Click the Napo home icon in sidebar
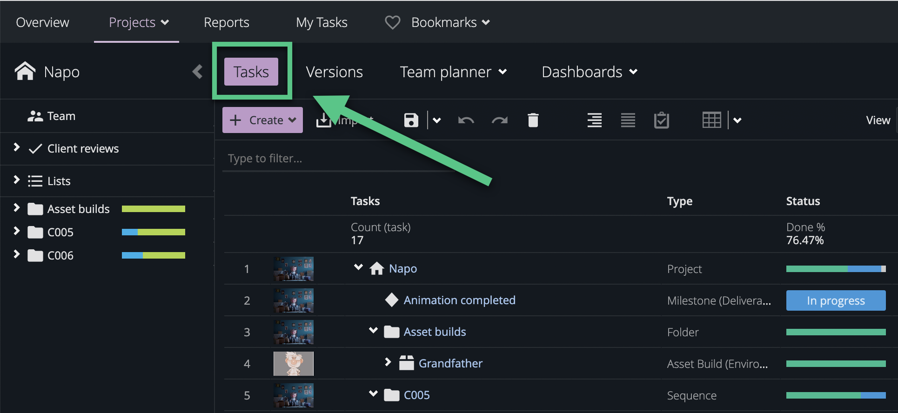Viewport: 898px width, 413px height. pos(25,72)
